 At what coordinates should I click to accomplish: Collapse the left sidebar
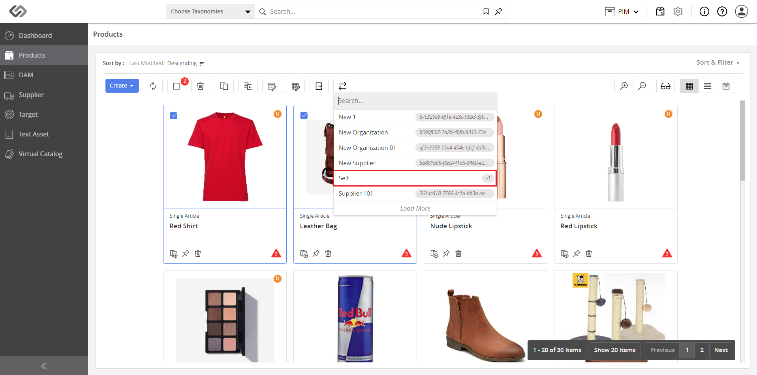coord(44,366)
